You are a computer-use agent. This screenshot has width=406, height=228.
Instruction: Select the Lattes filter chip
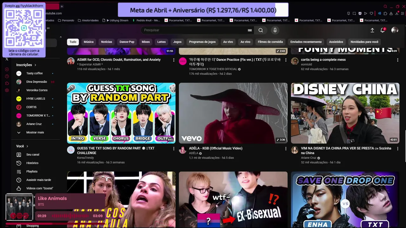161,42
